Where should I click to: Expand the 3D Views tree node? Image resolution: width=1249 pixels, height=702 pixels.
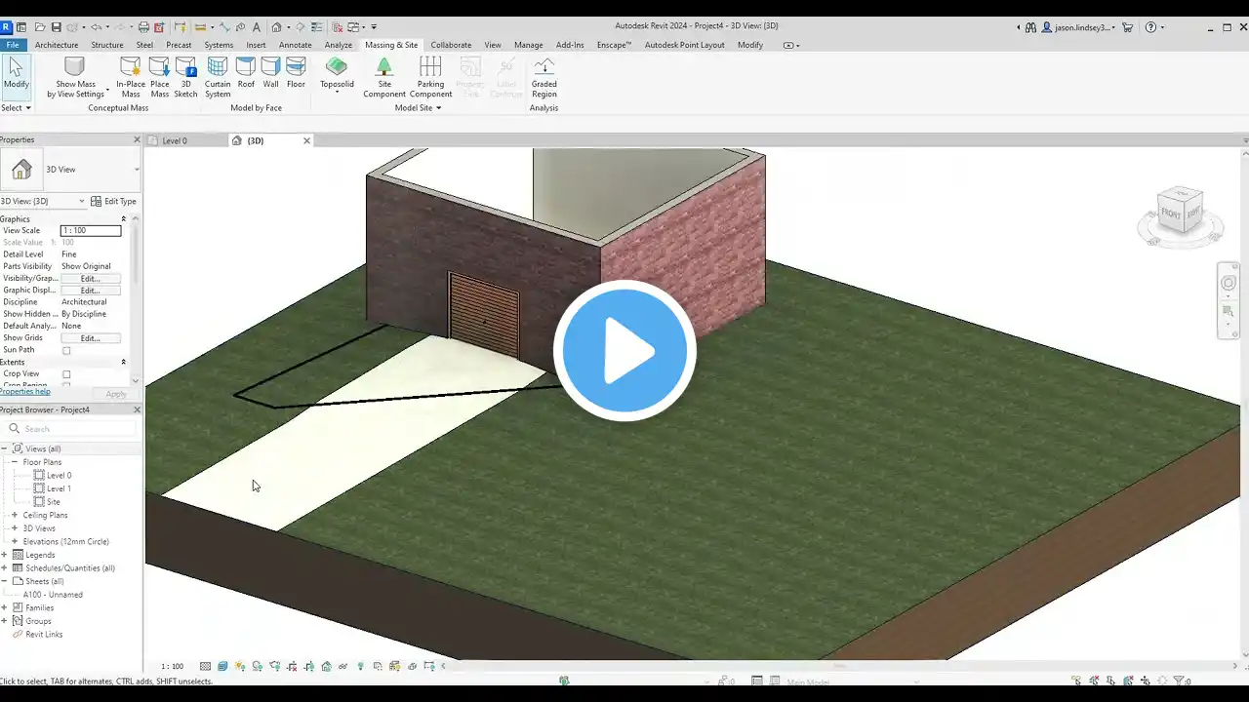point(15,528)
